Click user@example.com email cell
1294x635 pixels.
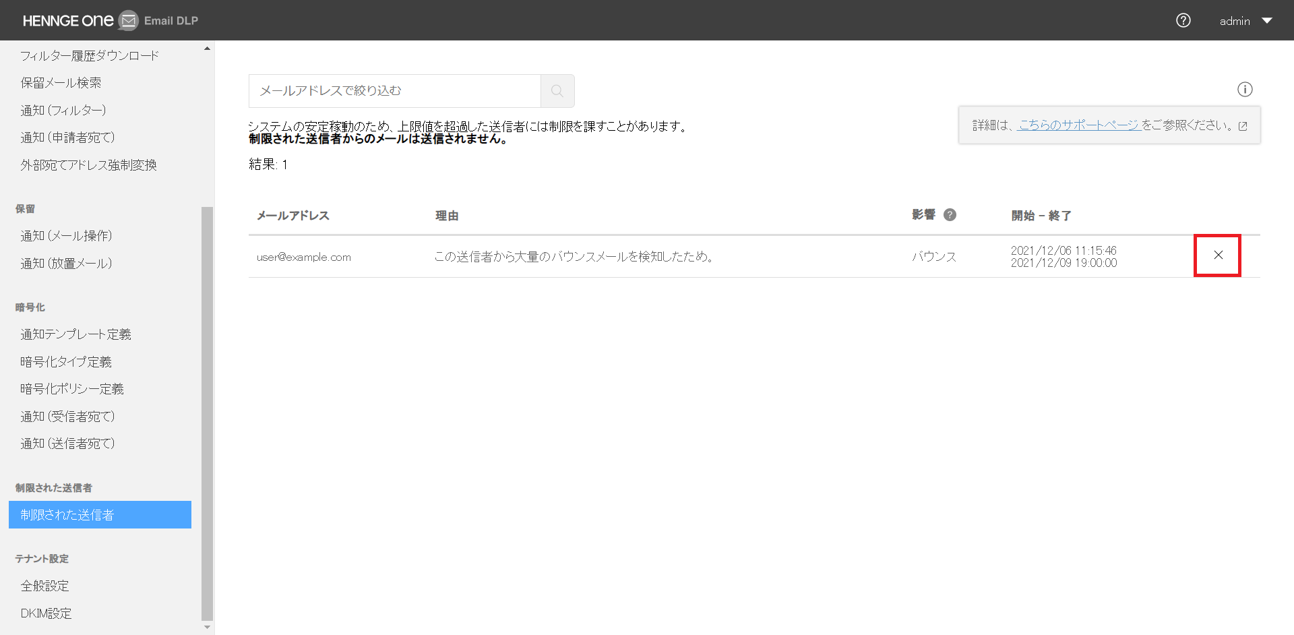[304, 257]
